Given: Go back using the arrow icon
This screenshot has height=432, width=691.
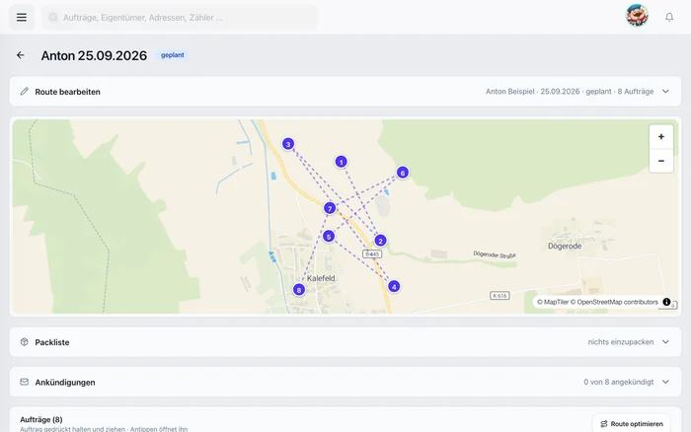Looking at the screenshot, I should (21, 55).
